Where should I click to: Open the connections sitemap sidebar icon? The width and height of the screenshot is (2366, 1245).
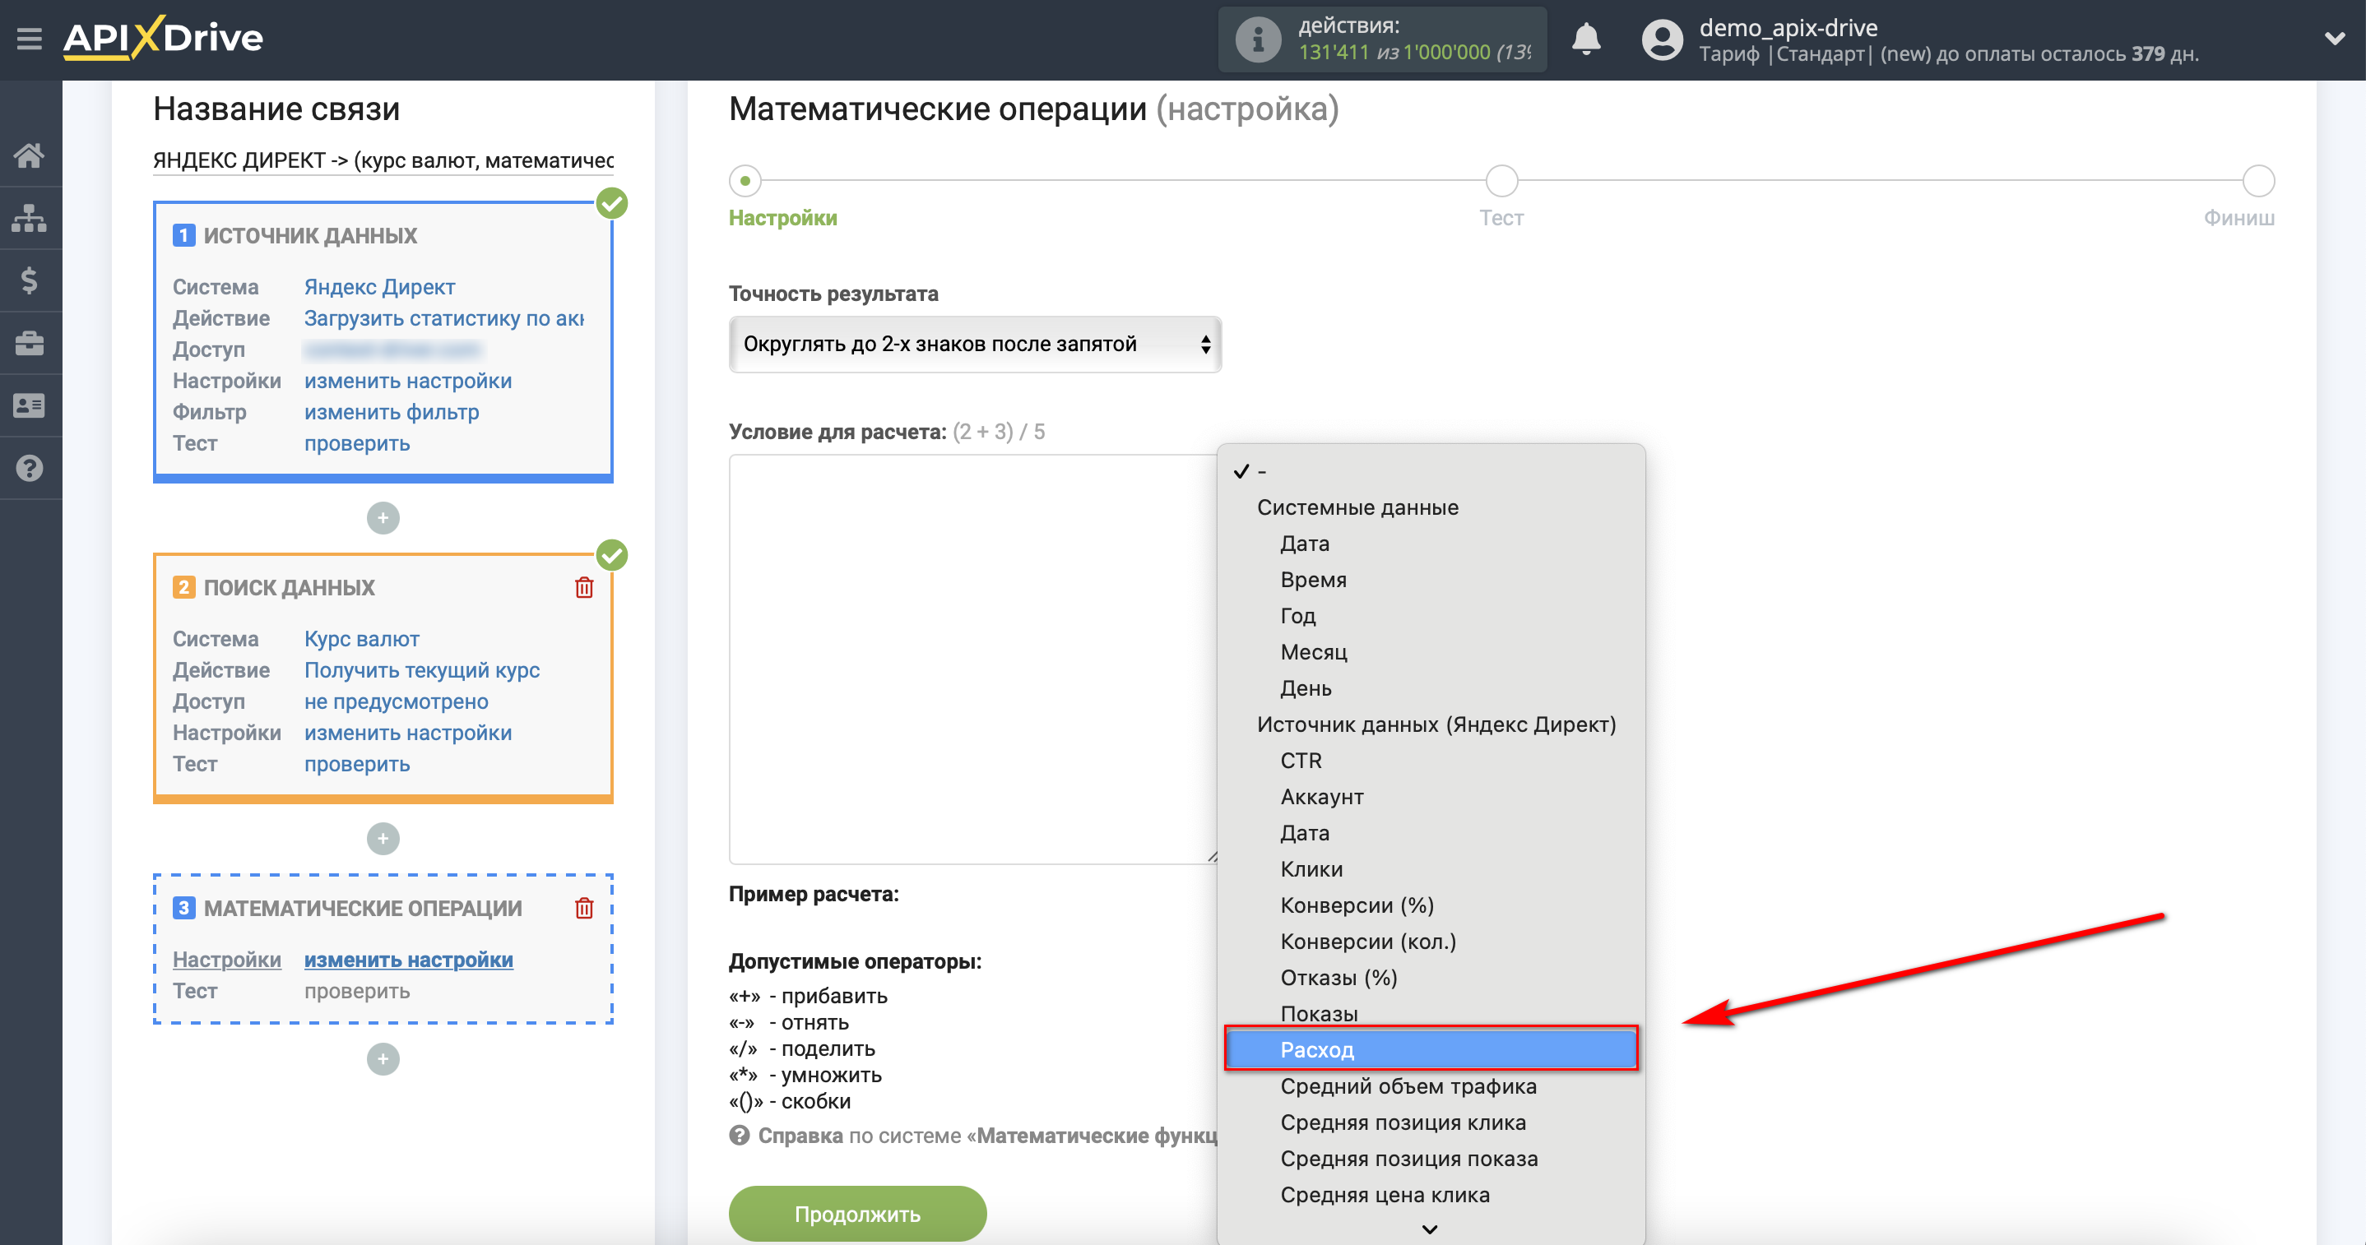30,218
